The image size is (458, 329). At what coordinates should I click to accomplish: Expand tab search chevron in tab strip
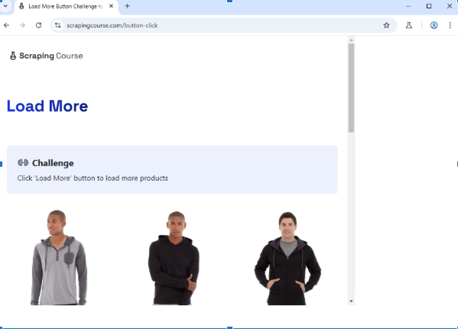pyautogui.click(x=5, y=6)
